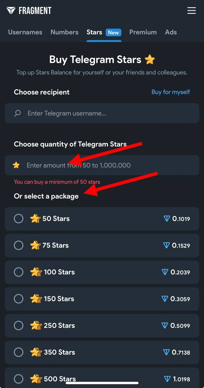Switch to the Usernames tab
This screenshot has height=388, width=204.
click(x=25, y=32)
